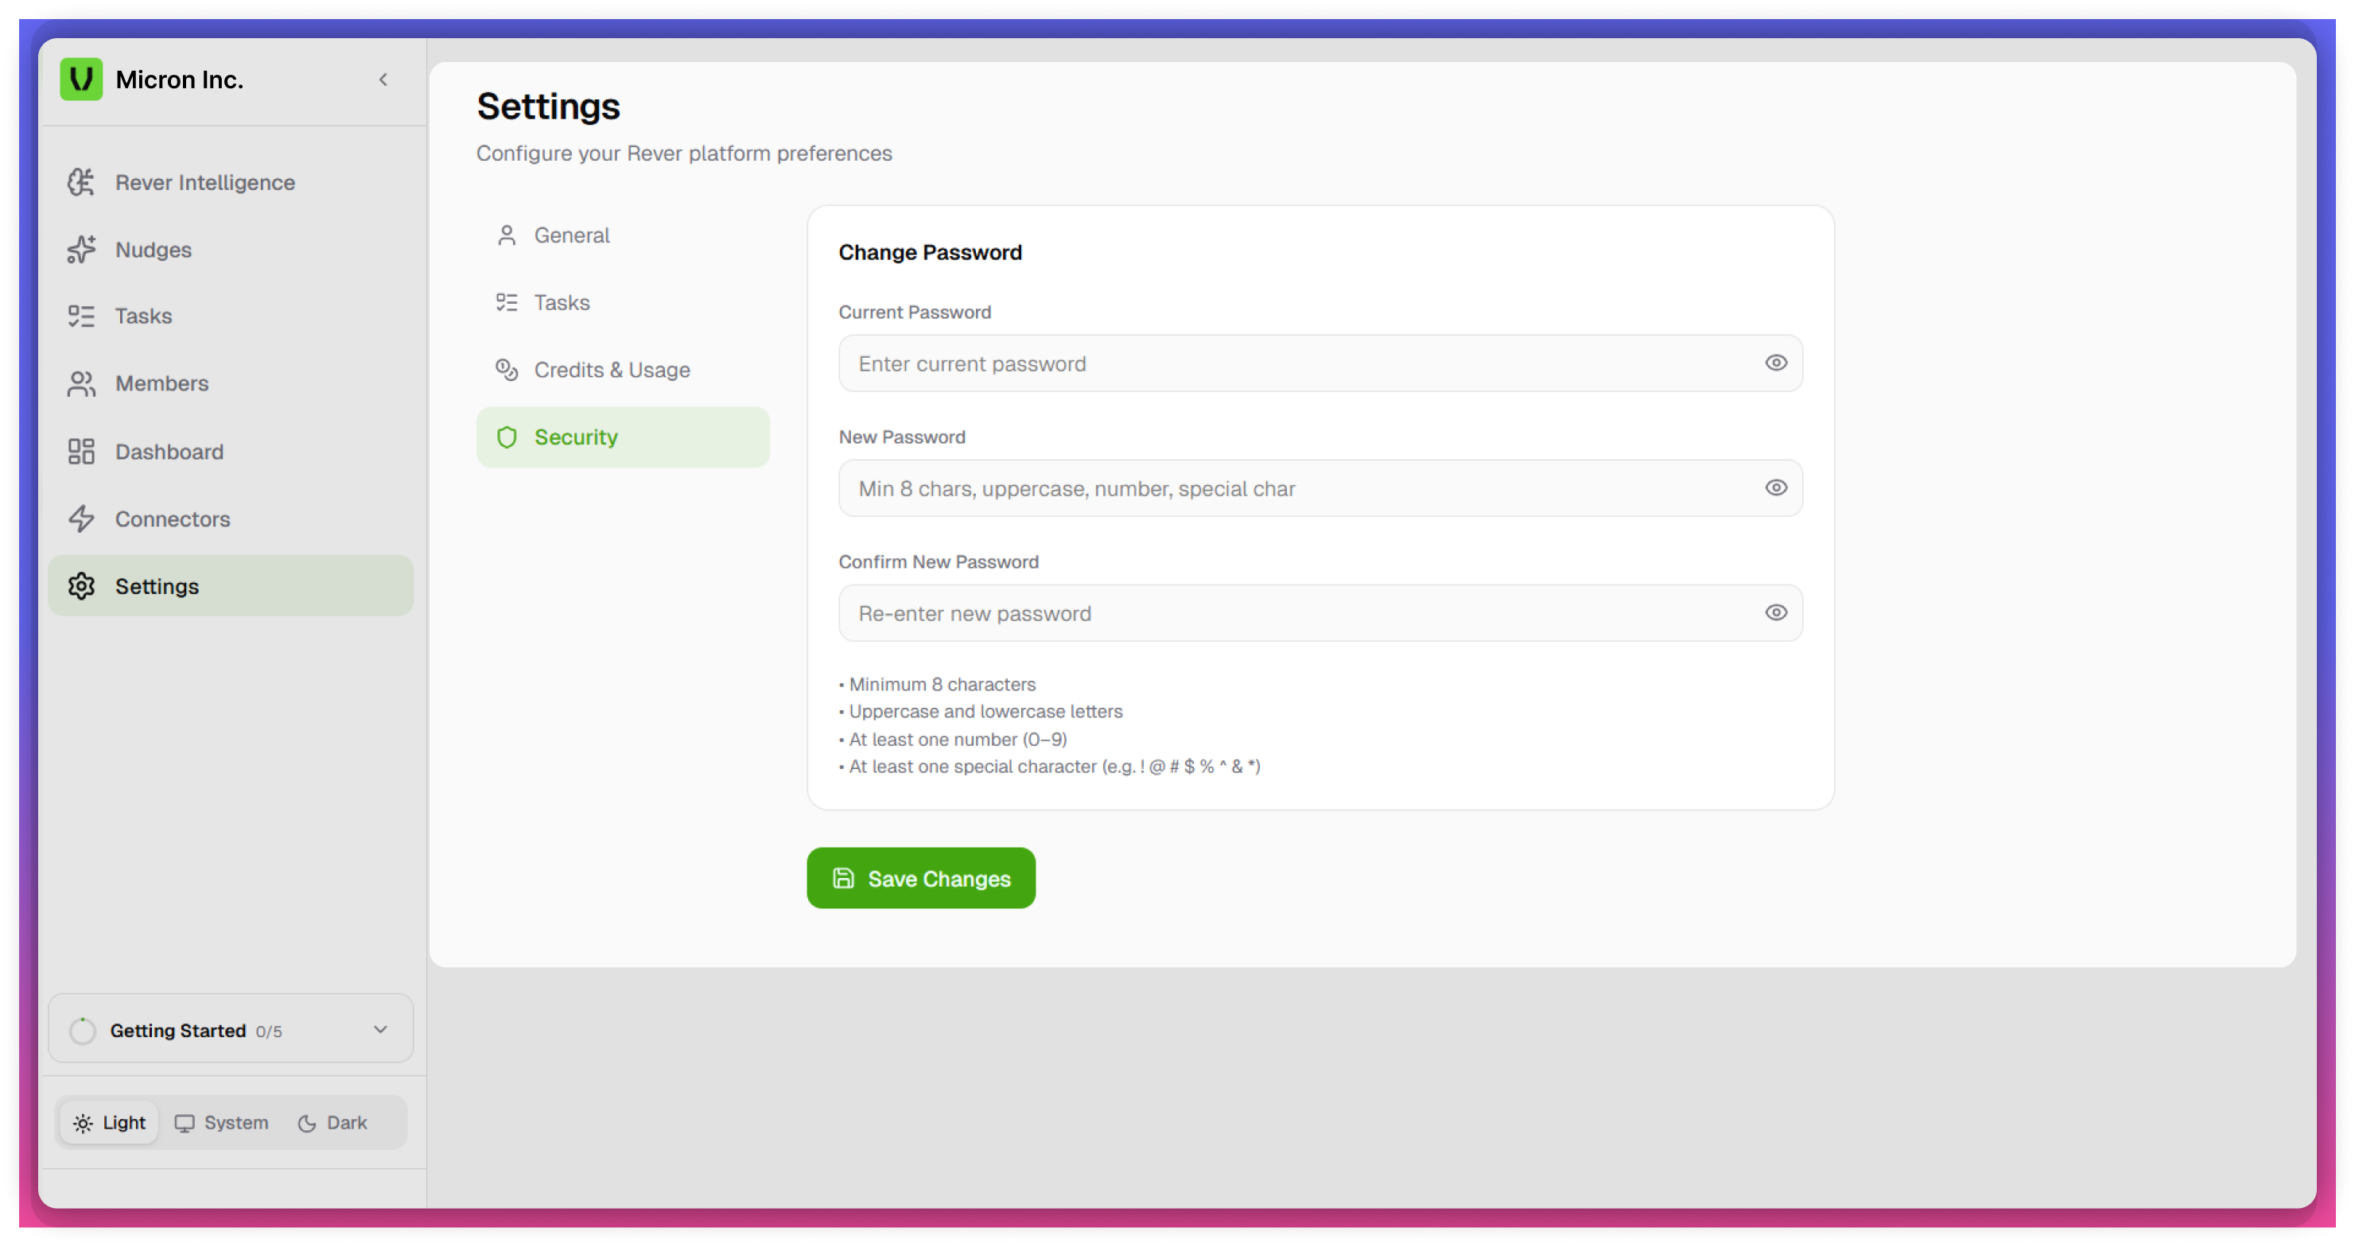The width and height of the screenshot is (2355, 1247).
Task: Expand the Getting Started checklist
Action: pyautogui.click(x=380, y=1029)
